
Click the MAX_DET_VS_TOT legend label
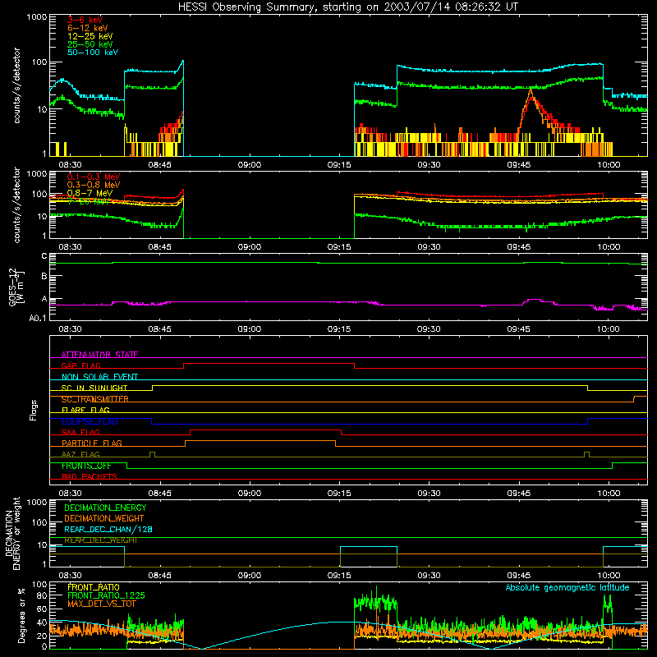101,604
